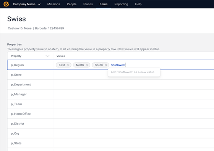Select the p_Org property row
Image resolution: width=214 pixels, height=151 pixels.
tap(110, 133)
